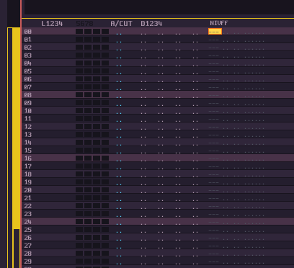
Task: Toggle channel 7 box in row 20
Action: click(x=97, y=189)
